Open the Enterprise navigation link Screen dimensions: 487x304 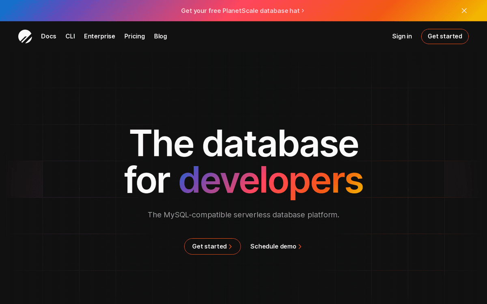pos(99,36)
